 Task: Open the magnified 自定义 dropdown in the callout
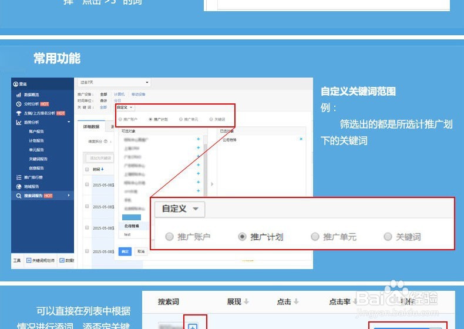[x=180, y=209]
